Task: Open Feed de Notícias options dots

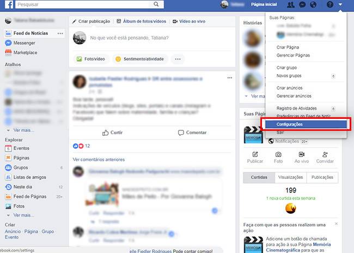Action: [60, 33]
